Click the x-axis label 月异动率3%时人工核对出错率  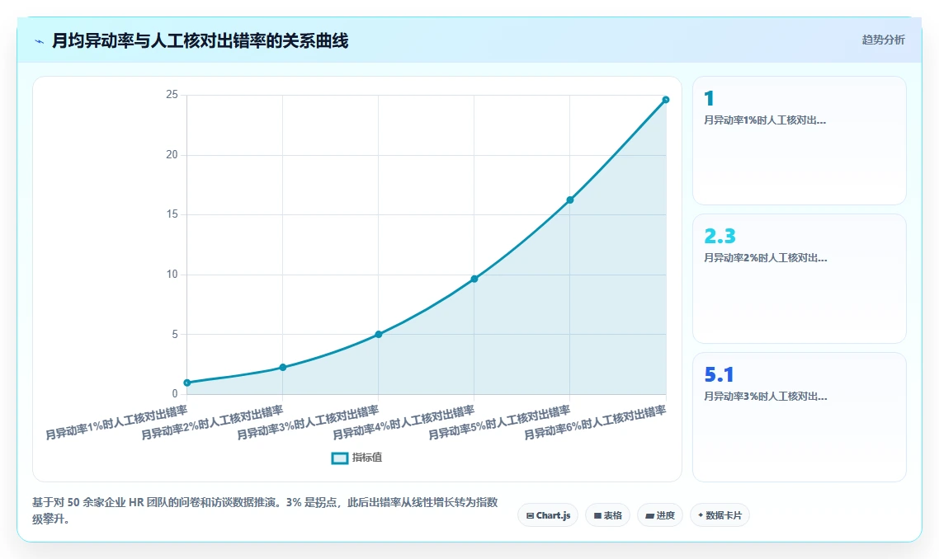tap(308, 422)
